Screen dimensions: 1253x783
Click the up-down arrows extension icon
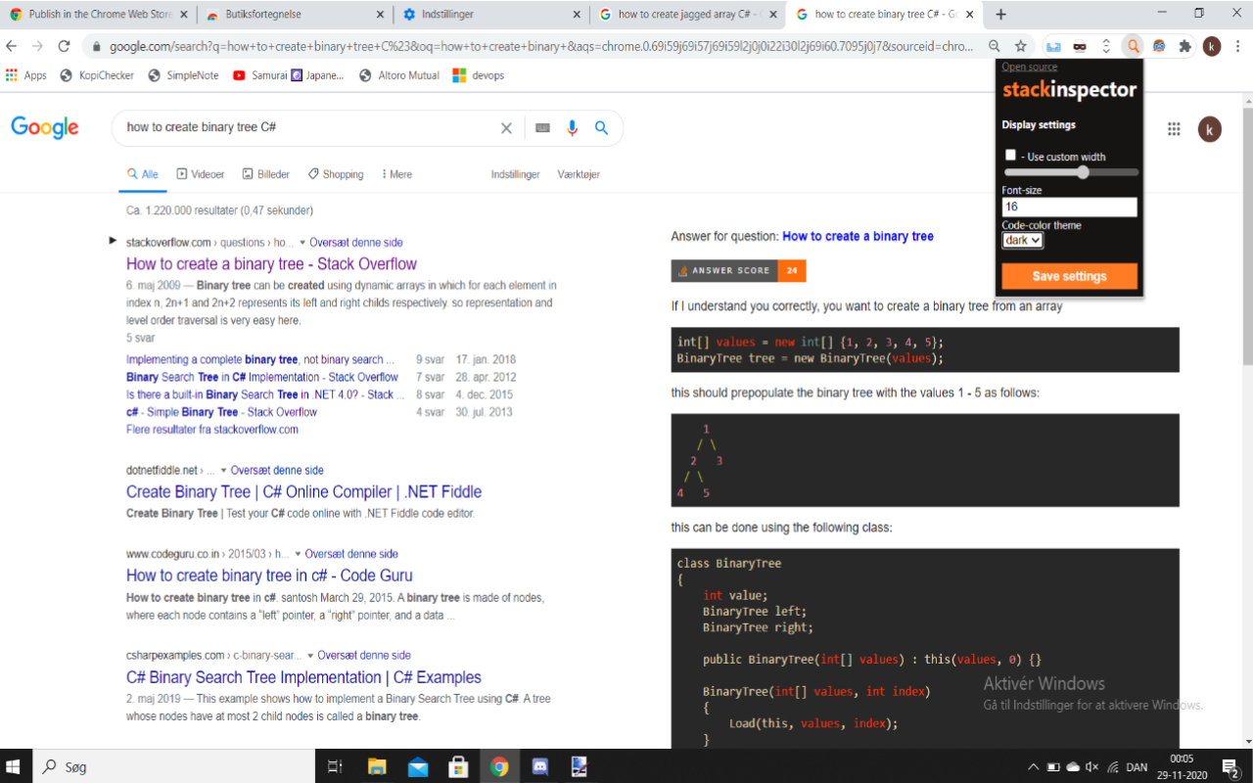tap(1106, 46)
